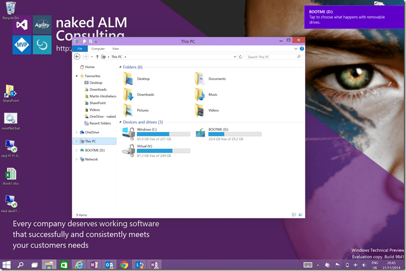Switch ENG UK input language
406x271 pixels.
(375, 265)
